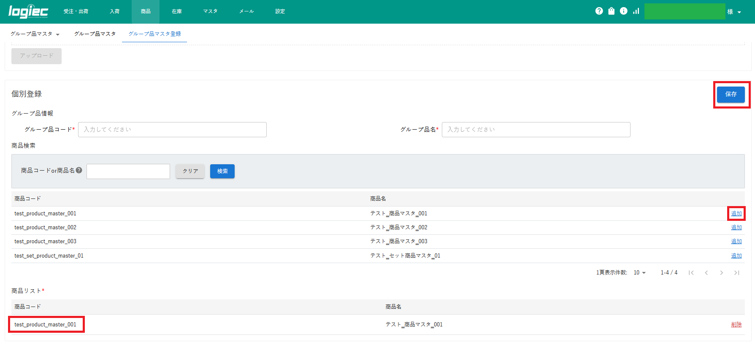Switch to the グループ品マスタ登録 tab
The height and width of the screenshot is (345, 755).
[x=154, y=34]
